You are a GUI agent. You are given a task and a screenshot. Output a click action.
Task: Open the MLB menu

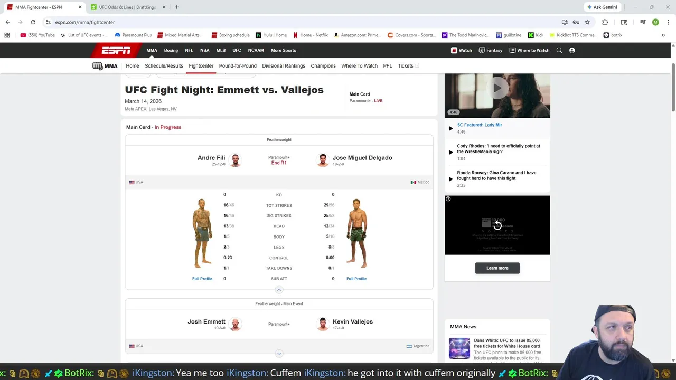221,50
